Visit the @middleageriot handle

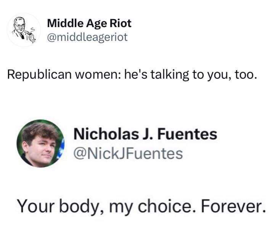pos(87,37)
